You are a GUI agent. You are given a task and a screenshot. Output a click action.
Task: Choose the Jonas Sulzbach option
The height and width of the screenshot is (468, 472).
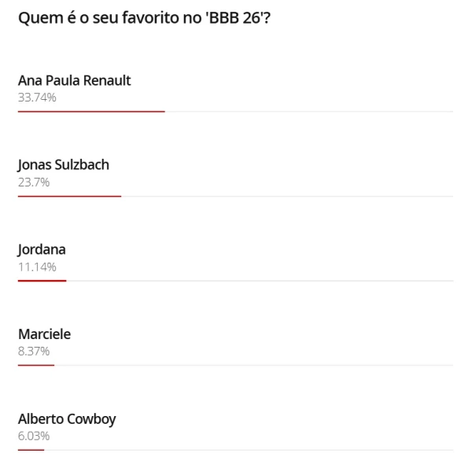point(63,164)
